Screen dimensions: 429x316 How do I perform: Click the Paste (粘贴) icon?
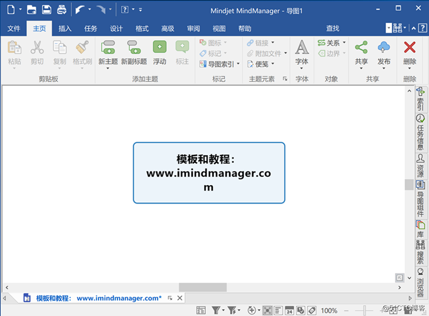point(14,48)
